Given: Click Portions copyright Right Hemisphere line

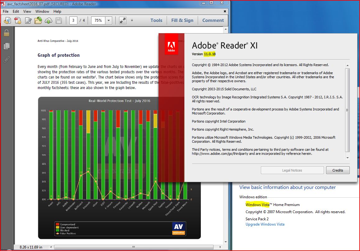Looking at the screenshot, I should click(223, 129).
